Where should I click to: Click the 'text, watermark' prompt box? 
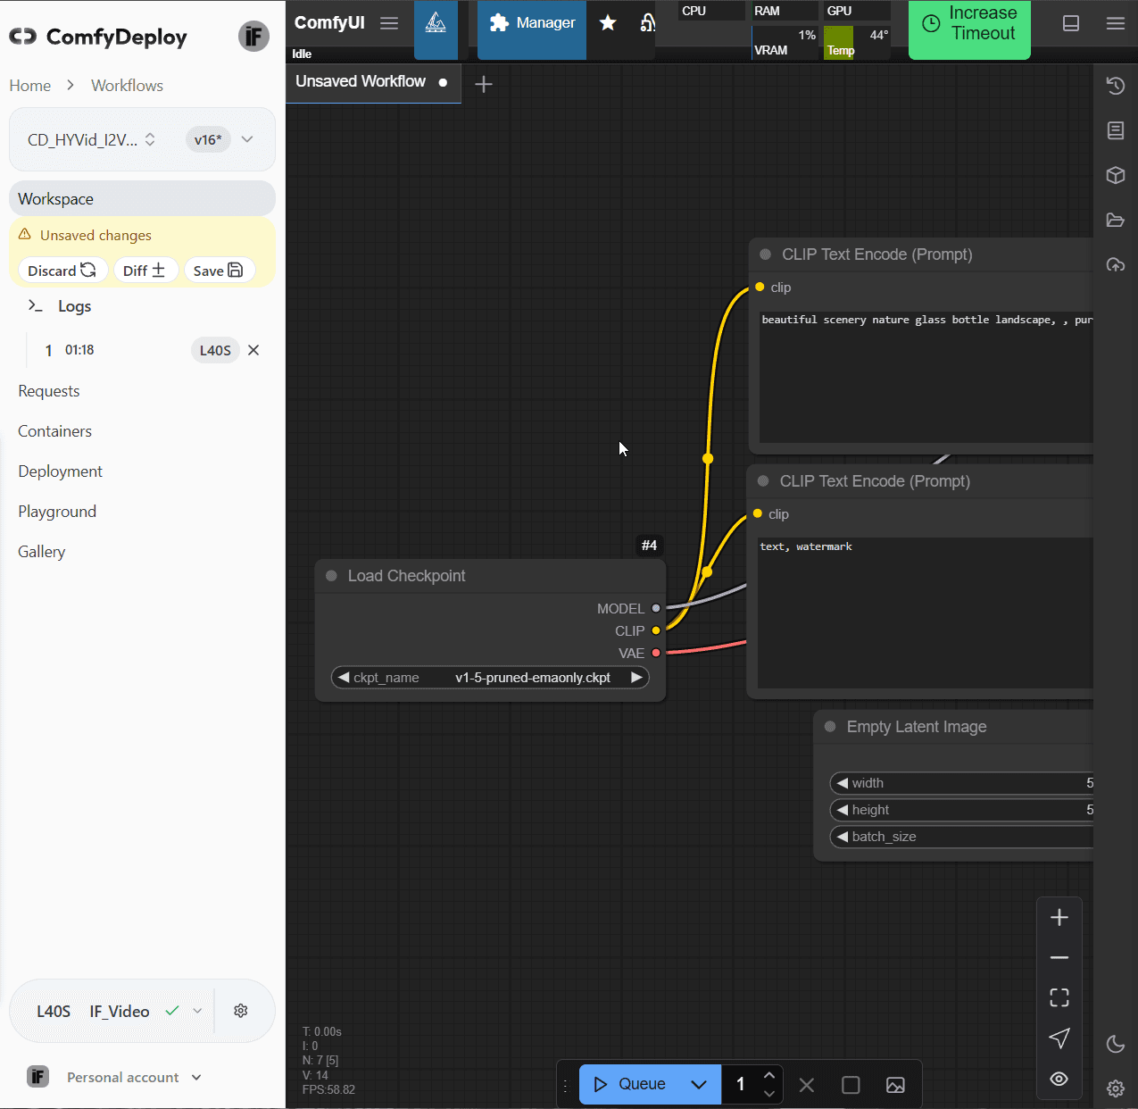[x=926, y=613]
